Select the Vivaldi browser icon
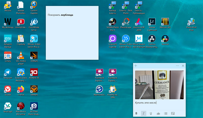This screenshot has height=118, width=203. pos(8,89)
